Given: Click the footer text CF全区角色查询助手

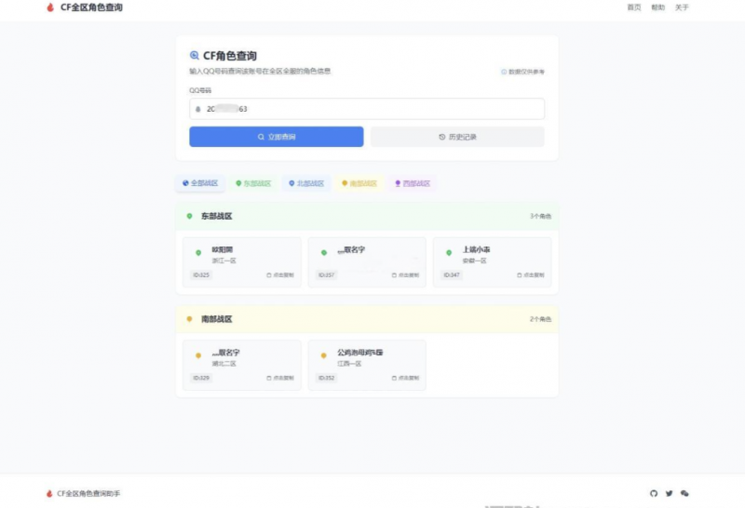Looking at the screenshot, I should (x=88, y=494).
